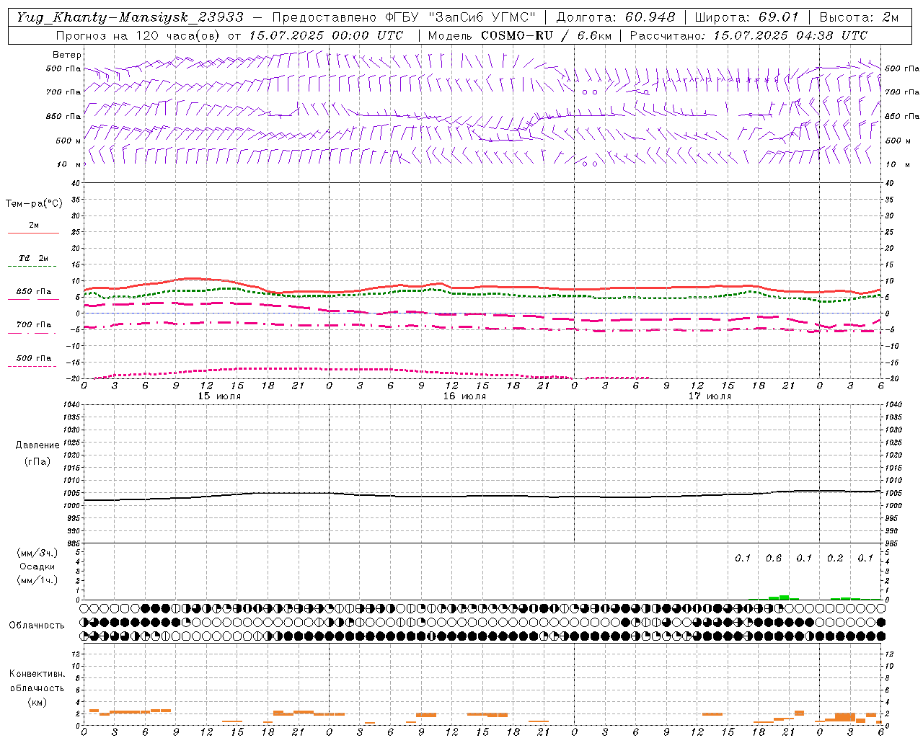
Task: Click the (мм/1ч.) precipitation unit label
Action: click(37, 580)
